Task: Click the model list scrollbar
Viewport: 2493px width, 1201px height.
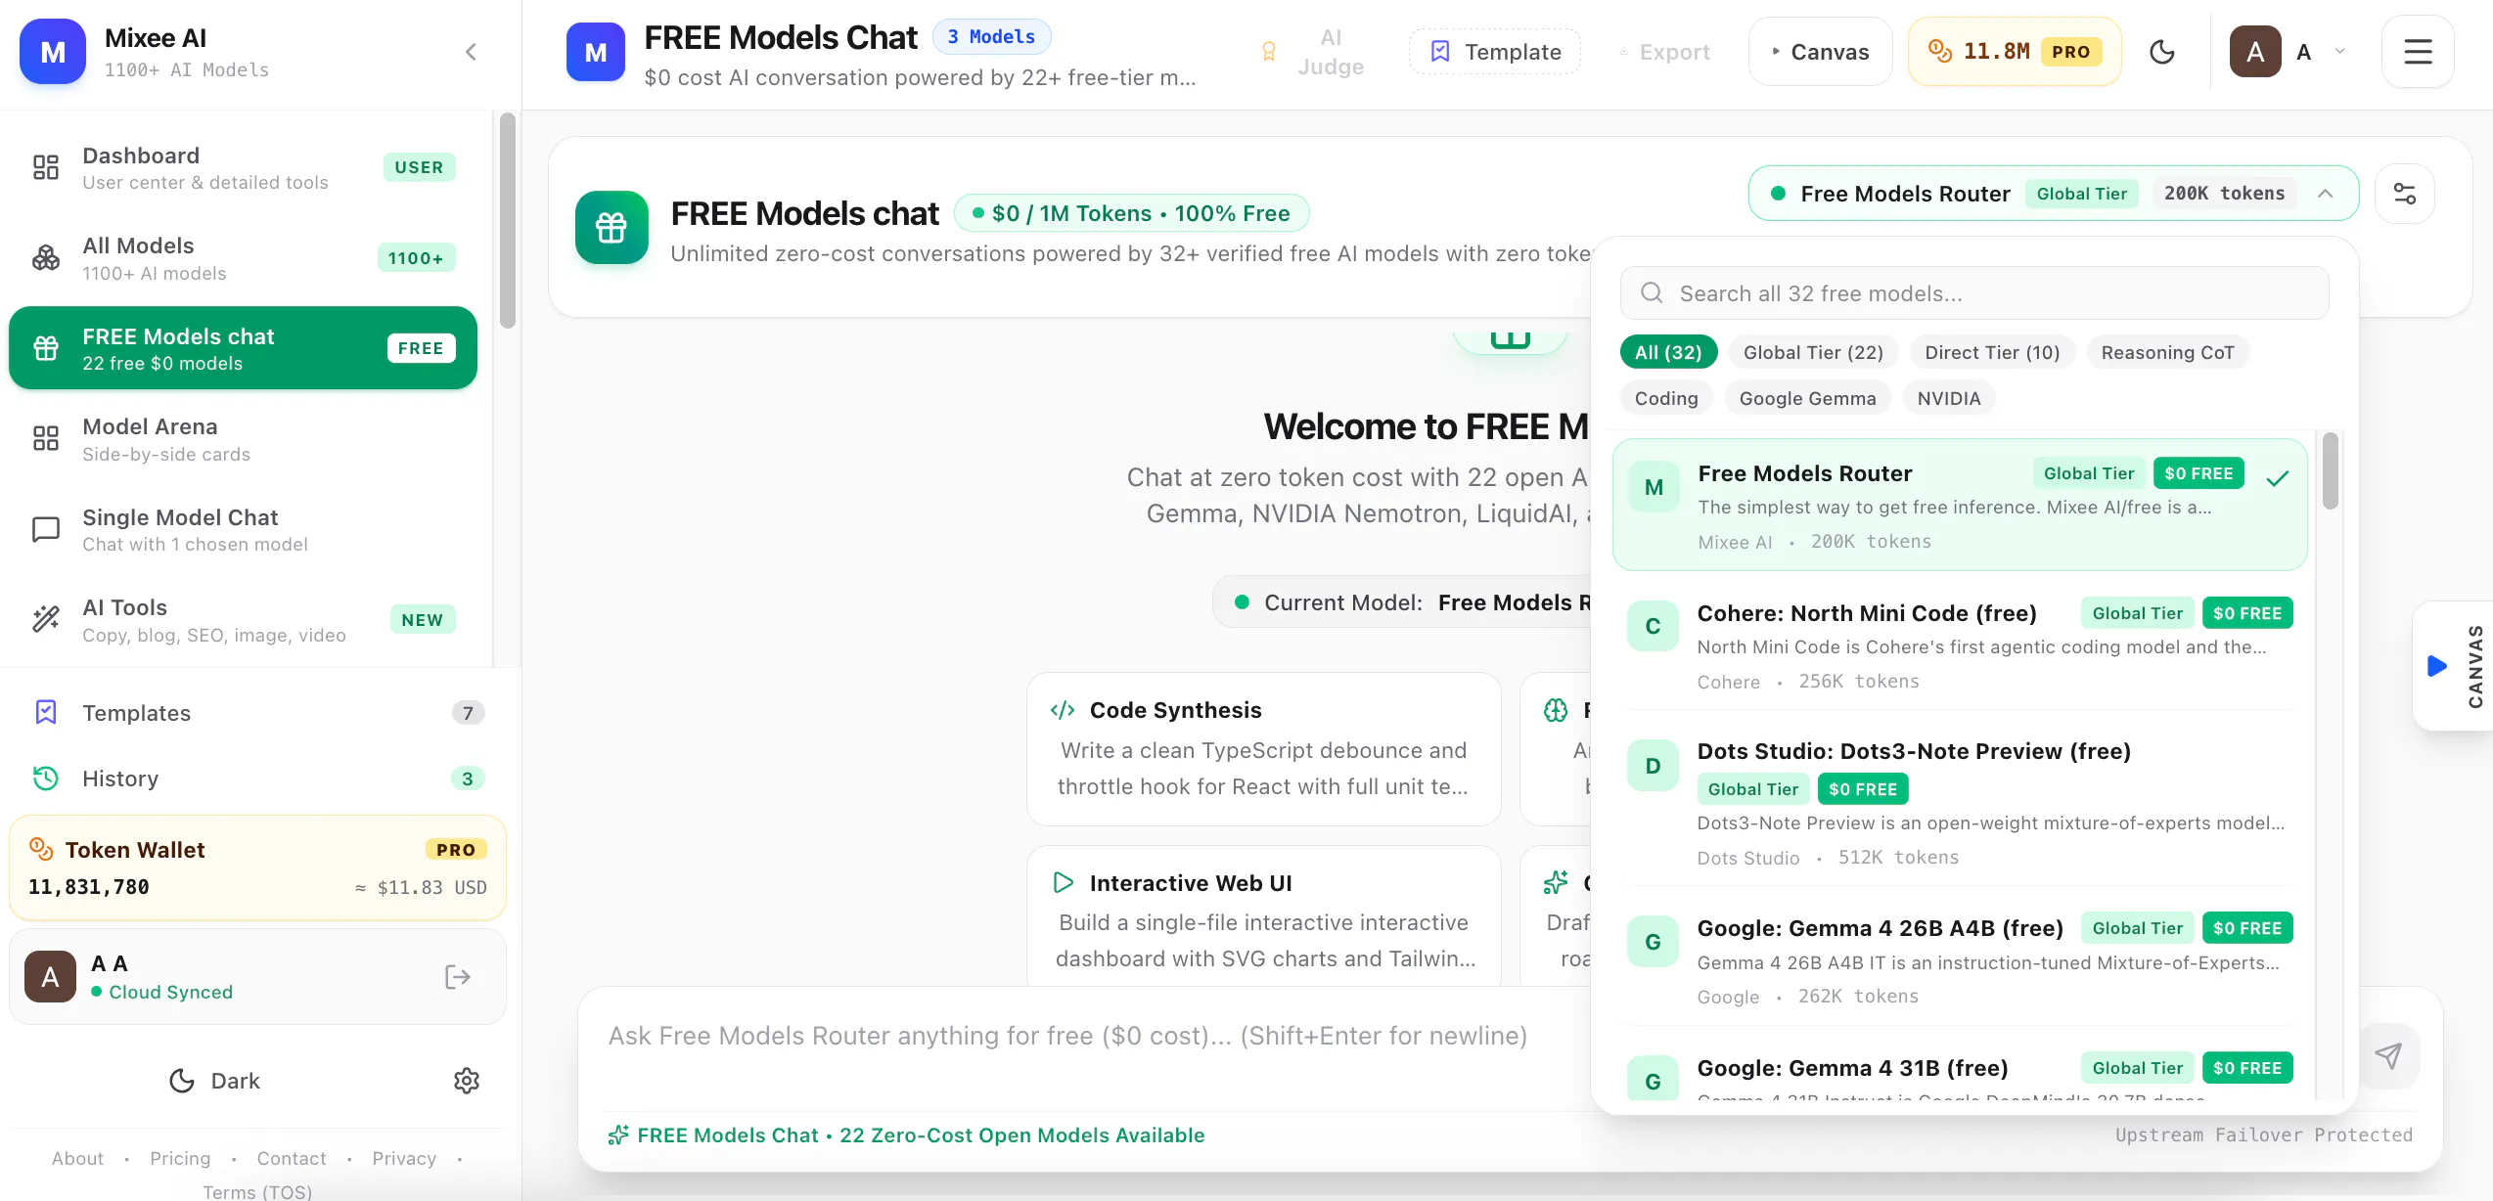Action: coord(2330,471)
